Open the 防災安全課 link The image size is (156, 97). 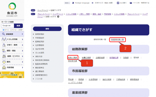[x=73, y=61]
